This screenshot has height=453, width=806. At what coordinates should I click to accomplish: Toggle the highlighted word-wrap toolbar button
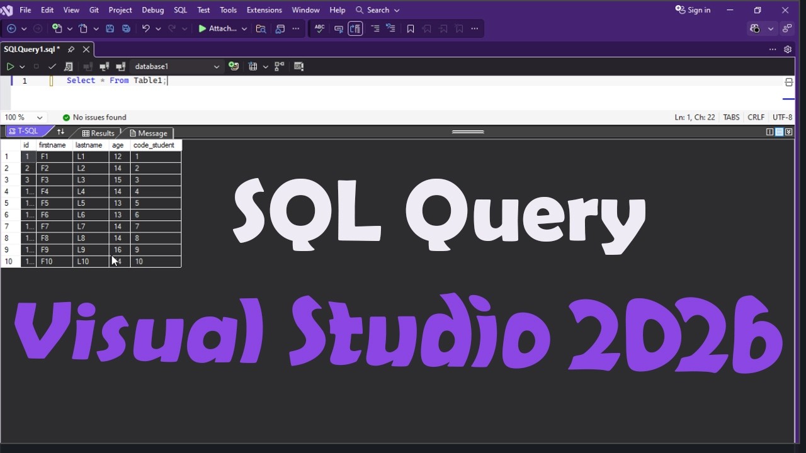[355, 28]
